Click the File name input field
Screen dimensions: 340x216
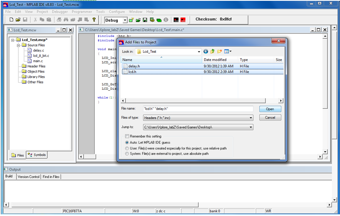(198, 109)
